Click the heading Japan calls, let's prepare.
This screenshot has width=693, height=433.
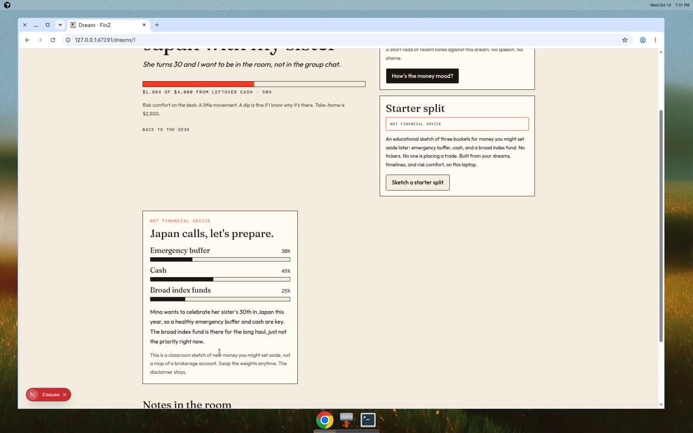point(212,234)
